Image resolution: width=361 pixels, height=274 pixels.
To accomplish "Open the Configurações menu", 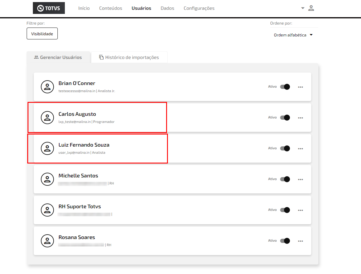I will tap(199, 8).
